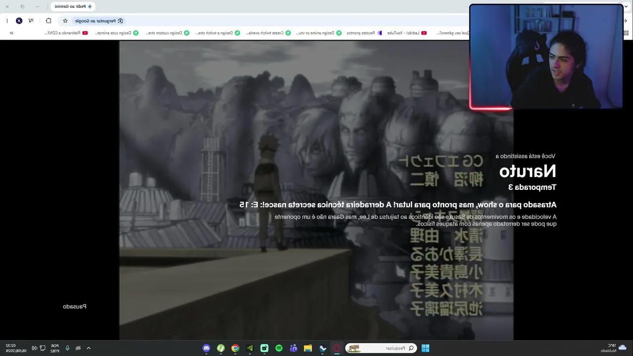Click the camera-off tray icon
The image size is (633, 356).
78,348
